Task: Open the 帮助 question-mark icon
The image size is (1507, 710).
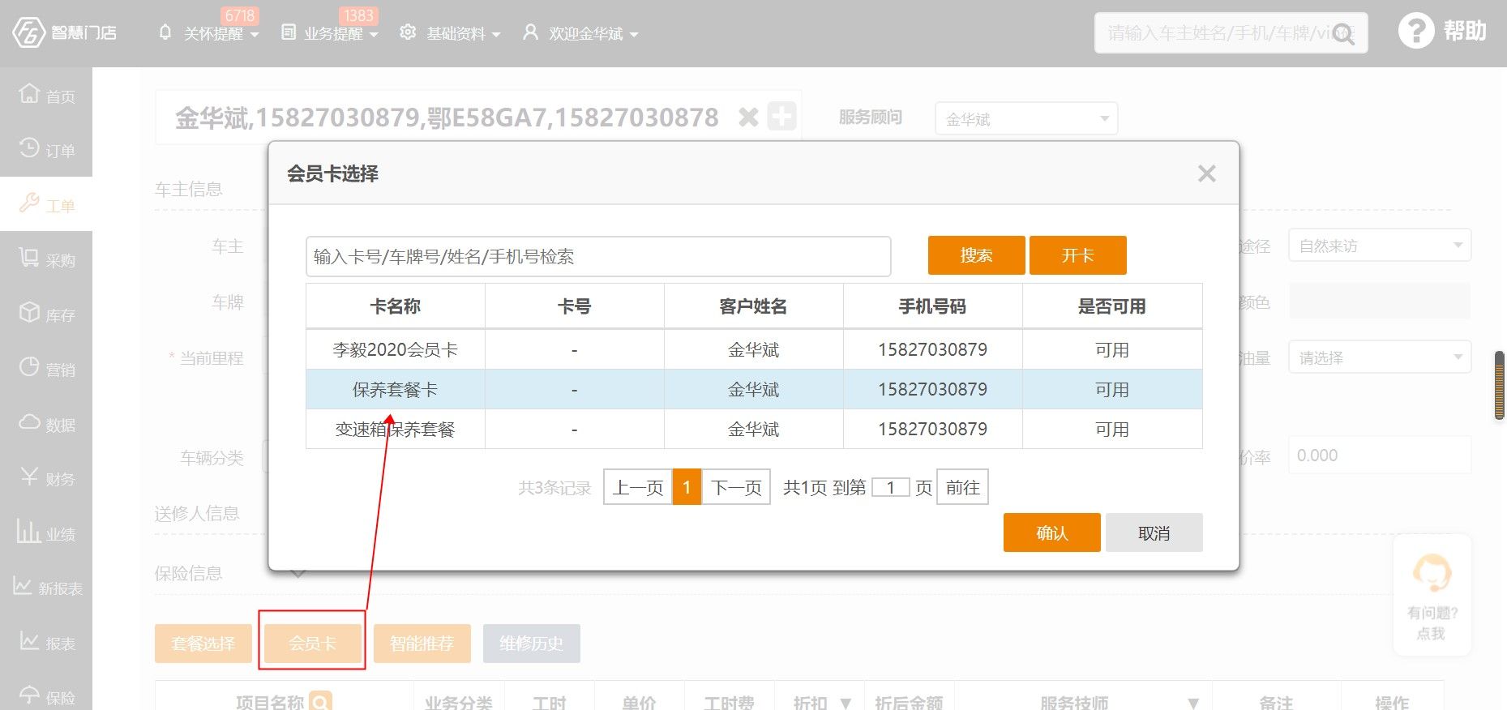Action: point(1416,32)
